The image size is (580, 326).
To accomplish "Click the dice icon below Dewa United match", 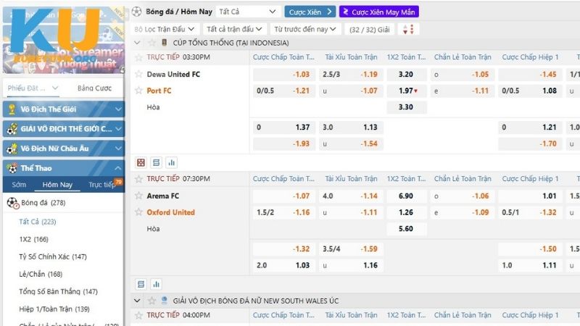I will point(141,163).
